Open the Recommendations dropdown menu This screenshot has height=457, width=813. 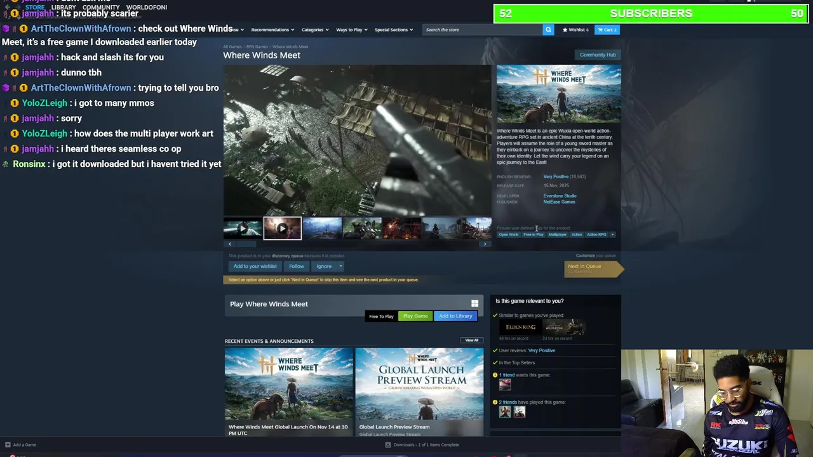[x=272, y=30]
